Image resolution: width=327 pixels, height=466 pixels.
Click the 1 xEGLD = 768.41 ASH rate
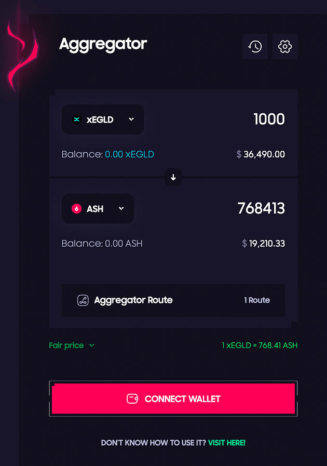click(260, 345)
